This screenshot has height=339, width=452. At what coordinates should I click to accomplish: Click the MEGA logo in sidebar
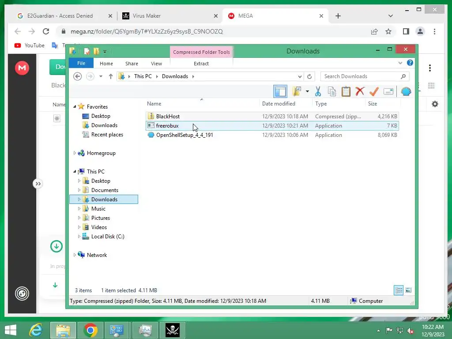click(22, 68)
